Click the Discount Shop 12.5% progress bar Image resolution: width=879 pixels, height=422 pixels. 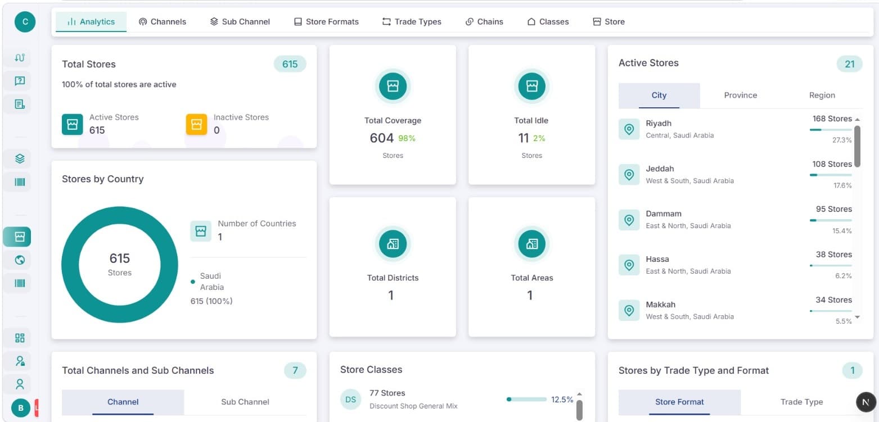tap(526, 400)
